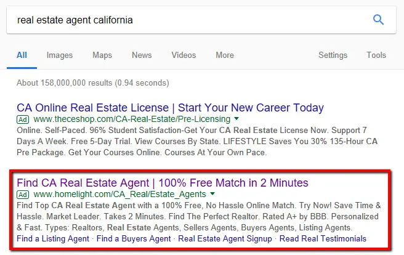Follow the Find a Listing Agent sitelink
404x255 pixels.
coord(53,238)
